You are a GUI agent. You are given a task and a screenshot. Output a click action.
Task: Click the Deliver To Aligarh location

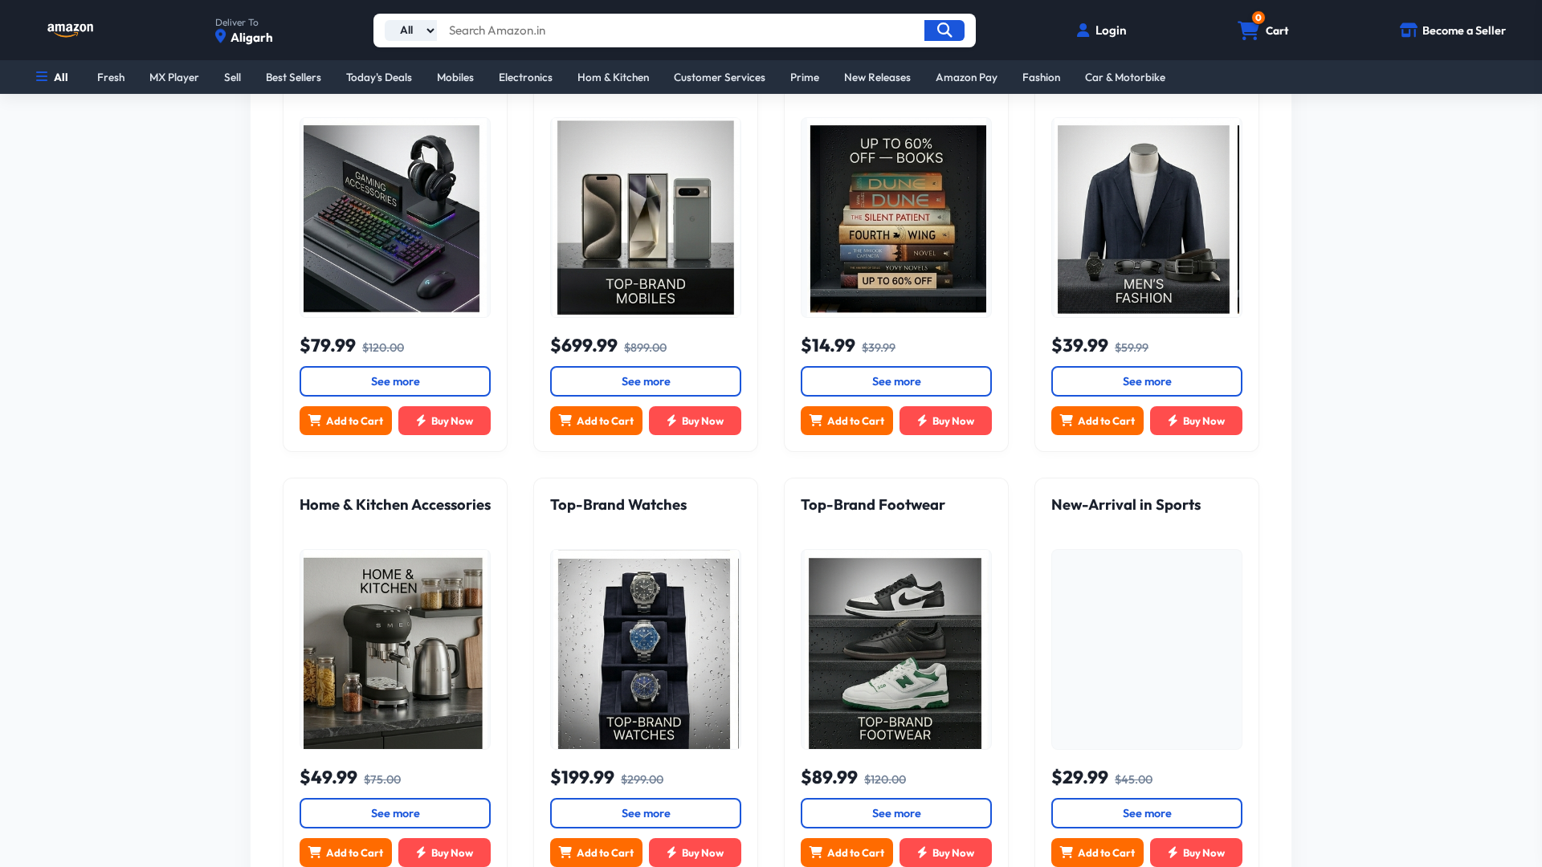point(244,31)
